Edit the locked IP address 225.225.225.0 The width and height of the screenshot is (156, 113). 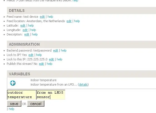(51, 59)
